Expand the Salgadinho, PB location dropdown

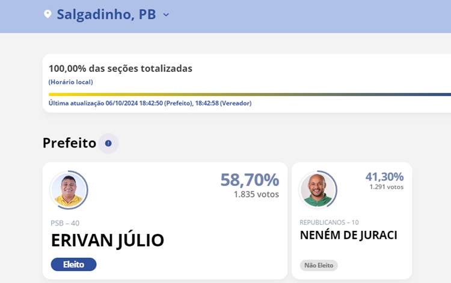coord(166,14)
